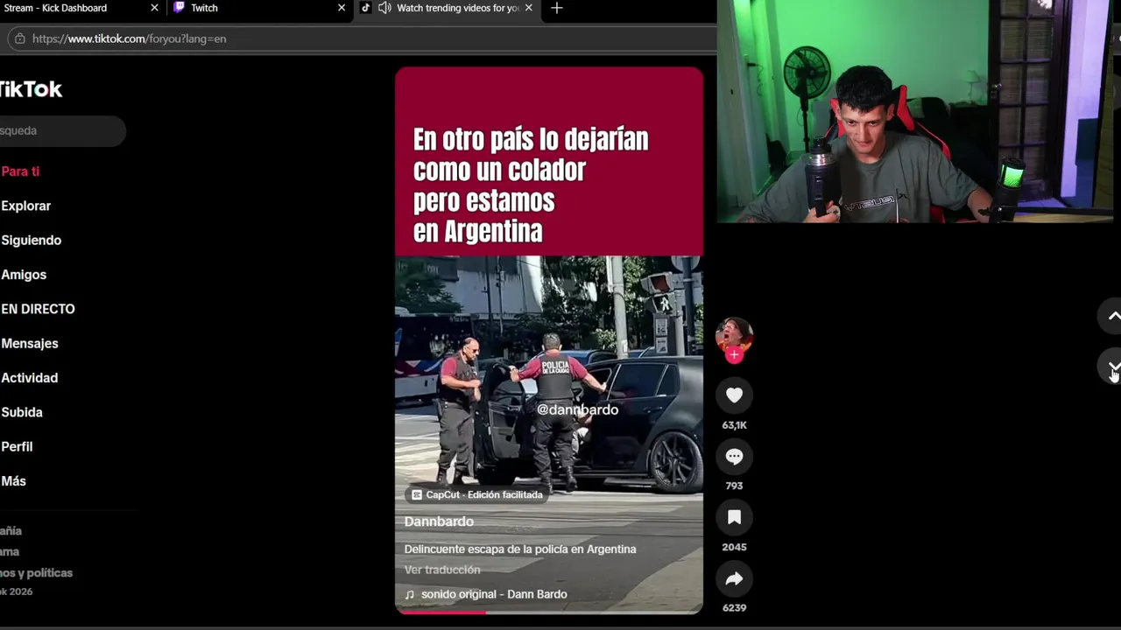Go to next video with down chevron

[x=1112, y=366]
